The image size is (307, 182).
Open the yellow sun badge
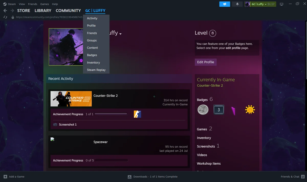(250, 110)
